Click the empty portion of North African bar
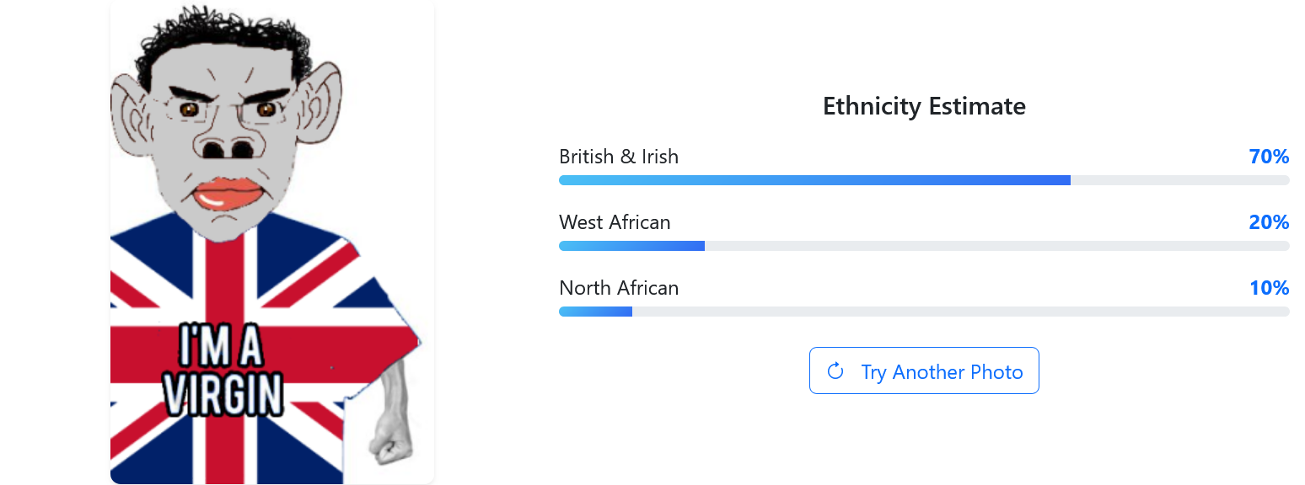This screenshot has height=485, width=1305. pyautogui.click(x=961, y=312)
